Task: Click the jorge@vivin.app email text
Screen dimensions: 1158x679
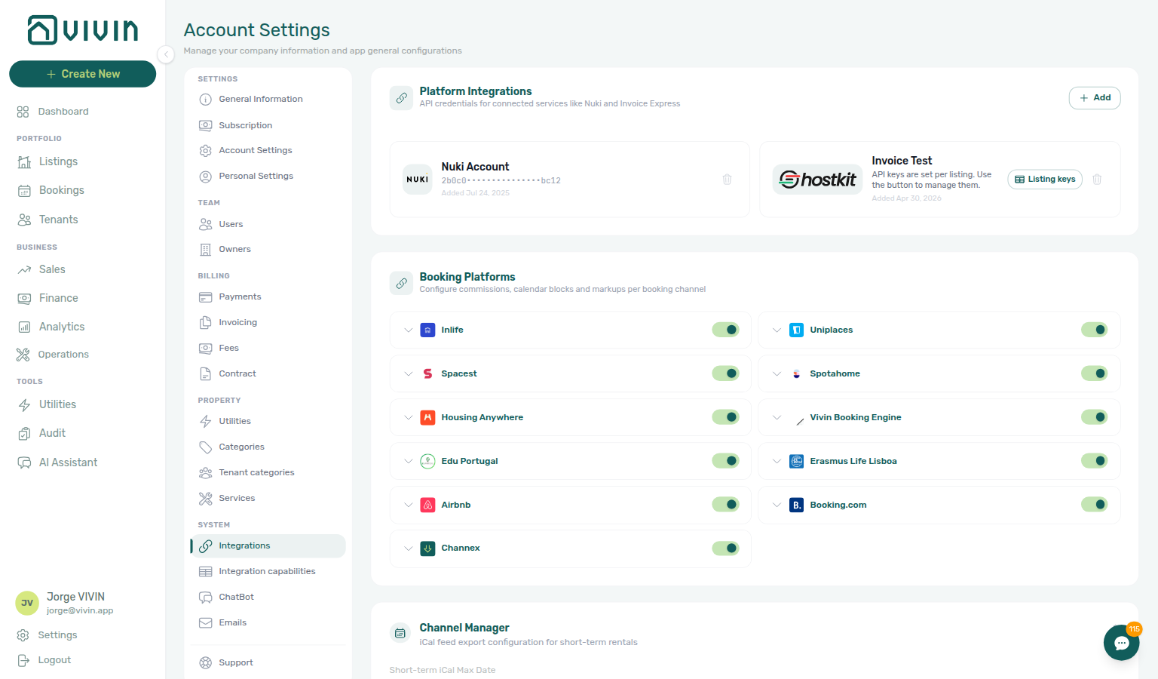Action: (x=80, y=611)
